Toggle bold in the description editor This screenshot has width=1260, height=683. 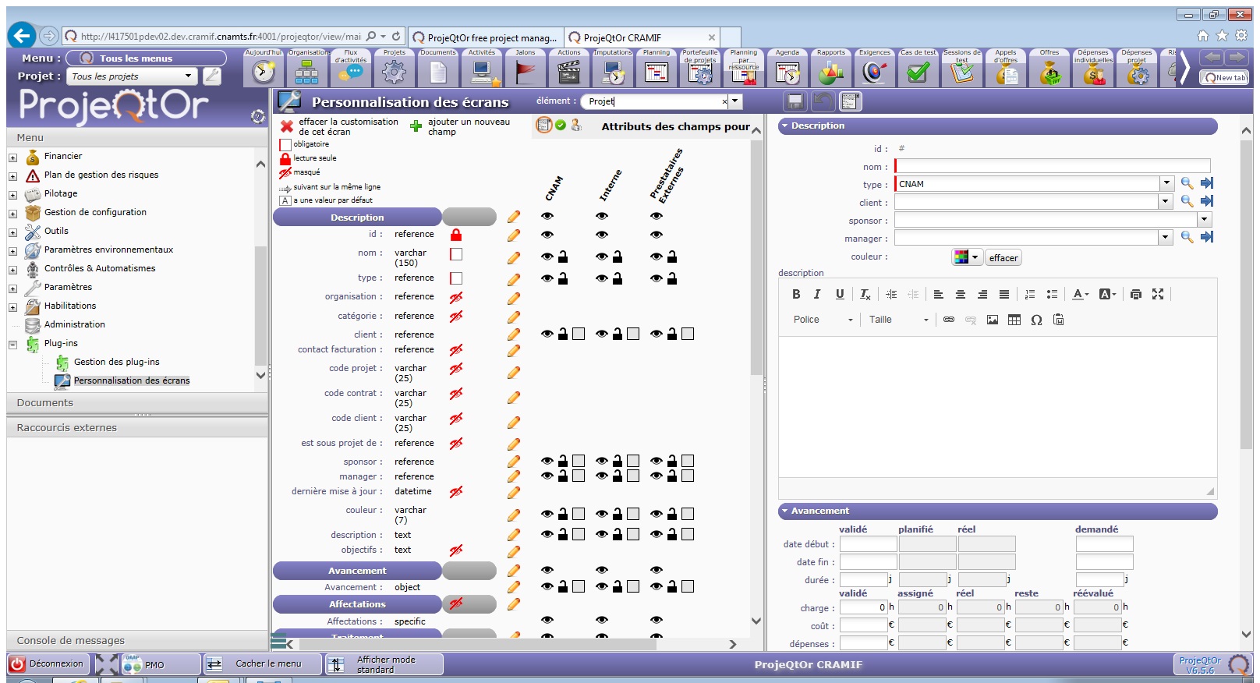(x=796, y=294)
